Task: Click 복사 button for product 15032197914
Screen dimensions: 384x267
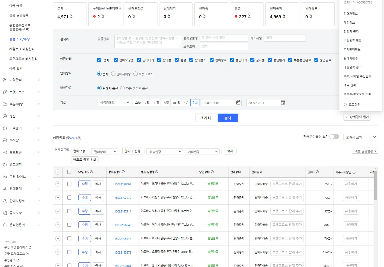Action: click(98, 211)
